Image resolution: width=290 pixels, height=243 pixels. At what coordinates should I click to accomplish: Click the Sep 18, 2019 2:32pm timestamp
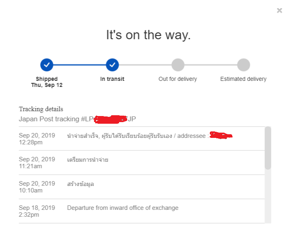click(37, 211)
